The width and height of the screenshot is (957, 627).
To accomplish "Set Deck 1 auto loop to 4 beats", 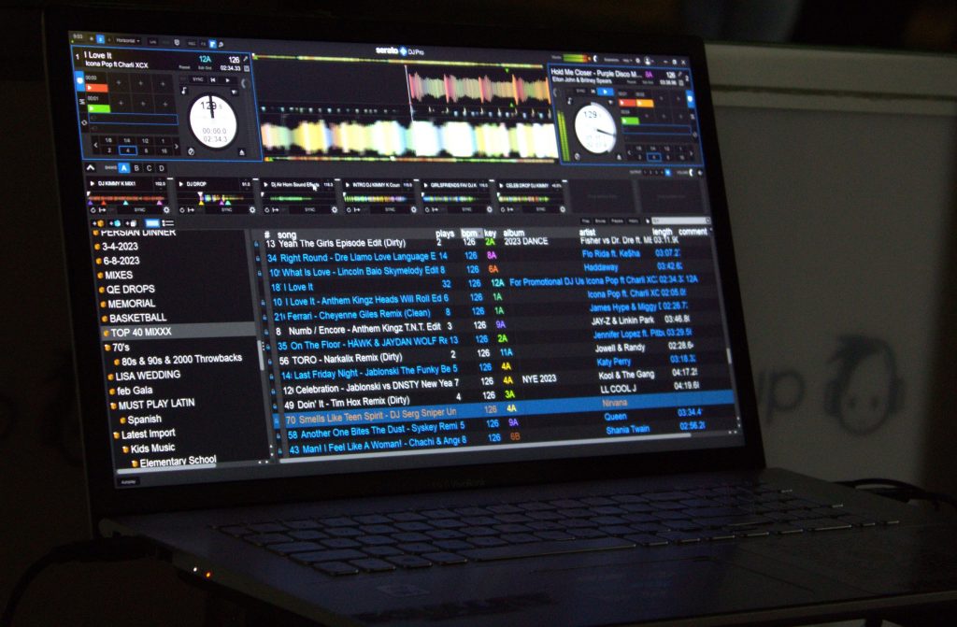I will coord(127,150).
